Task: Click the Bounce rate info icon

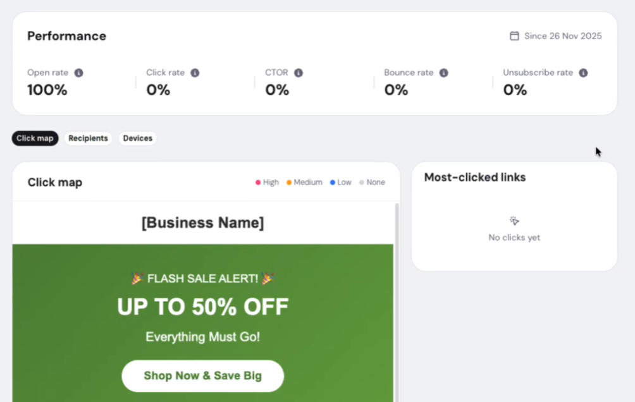Action: click(x=444, y=73)
